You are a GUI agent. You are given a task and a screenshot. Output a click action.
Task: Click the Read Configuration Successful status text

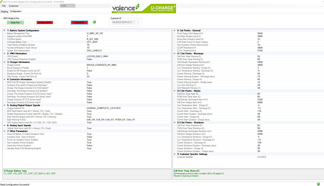[x=15, y=185]
